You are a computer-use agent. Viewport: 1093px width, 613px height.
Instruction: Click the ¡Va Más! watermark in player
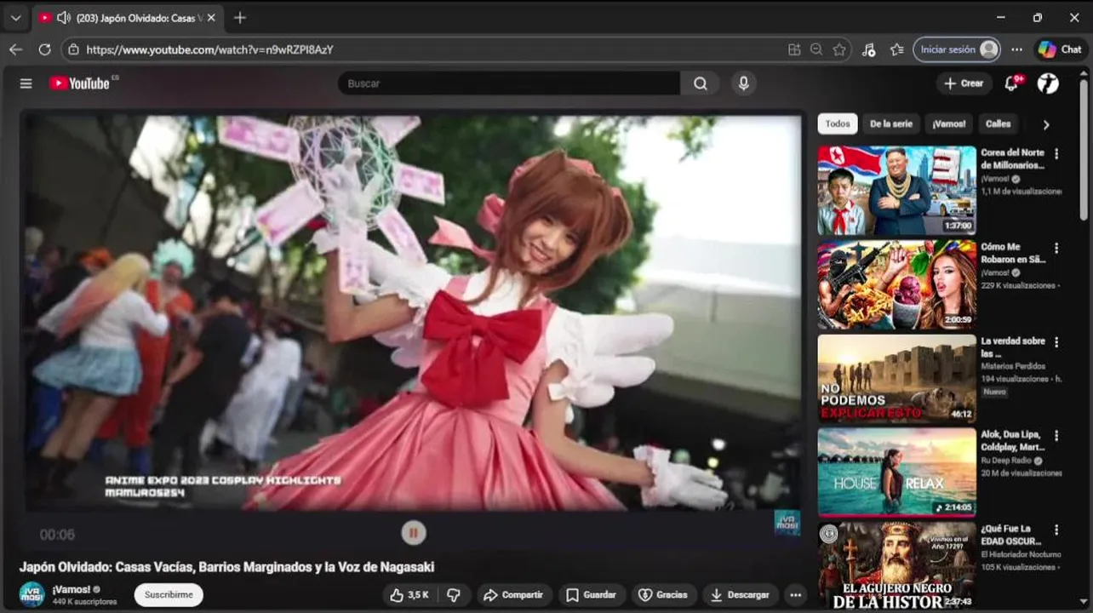(787, 522)
